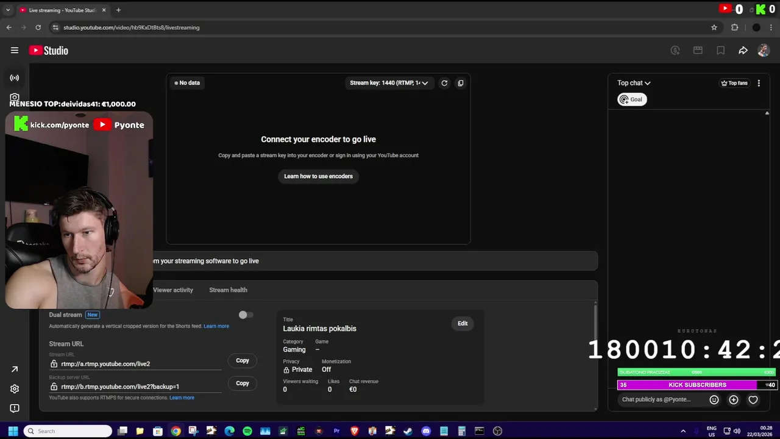This screenshot has height=439, width=780.
Task: Reload the page in browser
Action: pyautogui.click(x=38, y=27)
